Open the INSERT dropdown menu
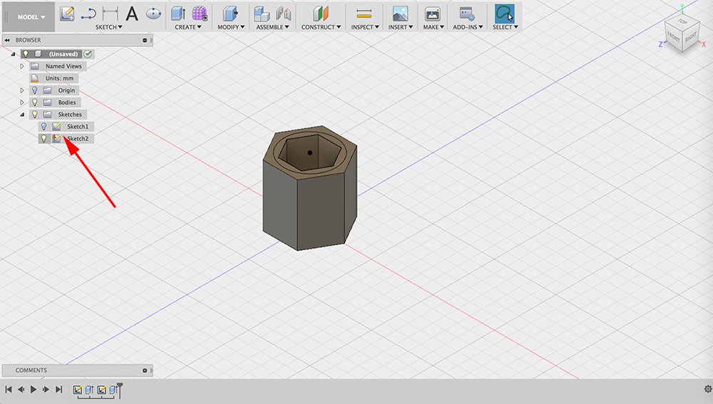Screen dimensions: 713x404 pyautogui.click(x=400, y=27)
